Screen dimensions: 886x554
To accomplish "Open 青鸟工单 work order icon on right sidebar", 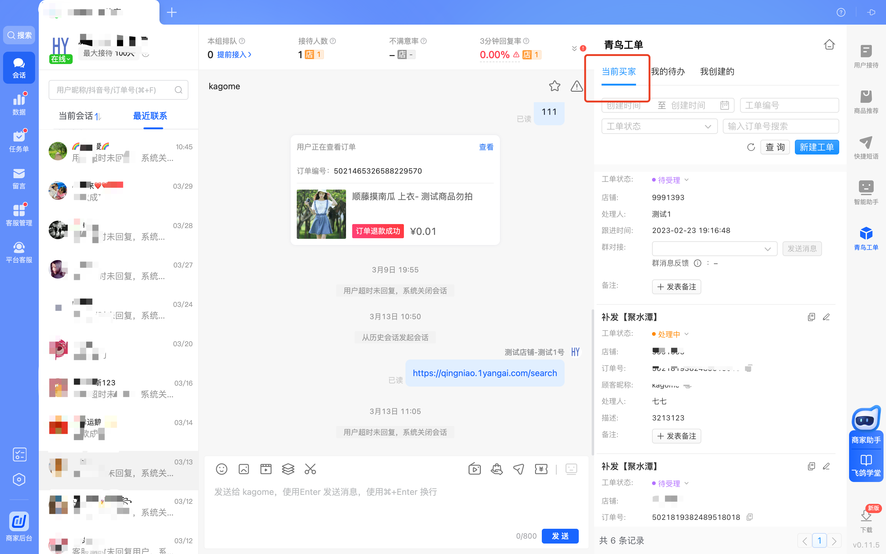I will (866, 239).
